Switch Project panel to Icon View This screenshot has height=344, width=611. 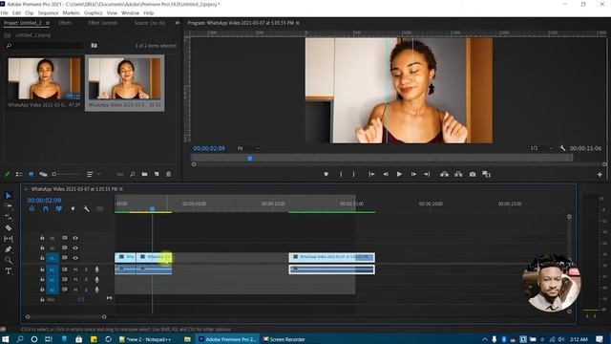coord(31,174)
